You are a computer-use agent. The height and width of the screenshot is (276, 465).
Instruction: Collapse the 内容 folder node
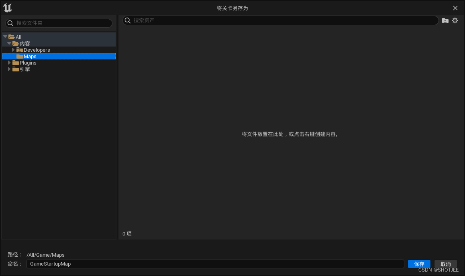click(x=9, y=43)
